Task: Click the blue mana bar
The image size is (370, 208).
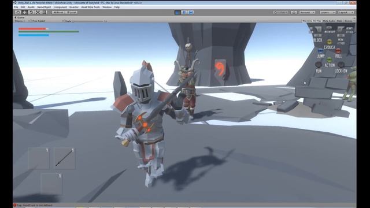Action: click(x=34, y=35)
